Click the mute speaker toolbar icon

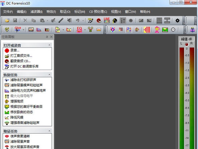pyautogui.click(x=69, y=20)
